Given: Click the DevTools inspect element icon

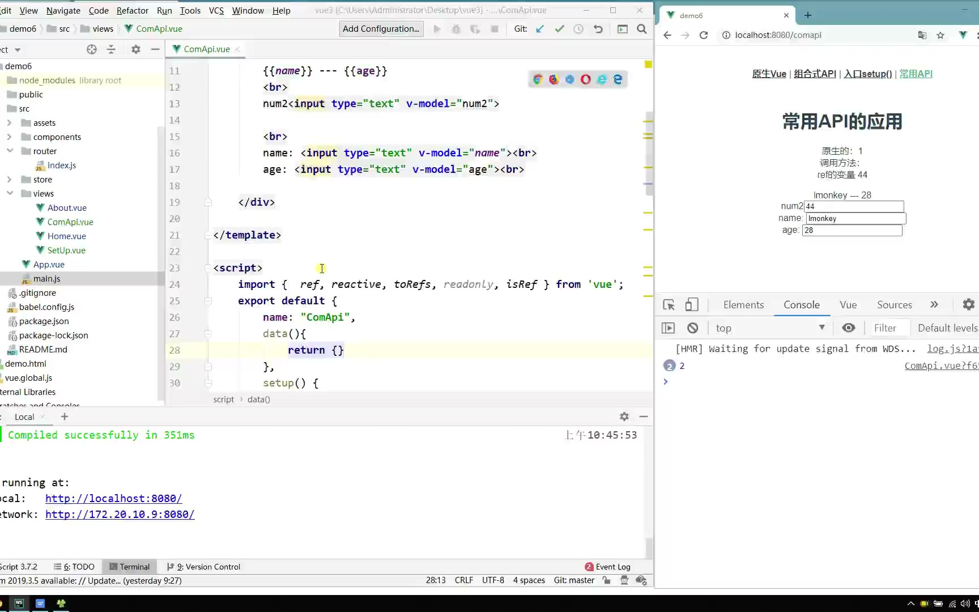Looking at the screenshot, I should 669,305.
